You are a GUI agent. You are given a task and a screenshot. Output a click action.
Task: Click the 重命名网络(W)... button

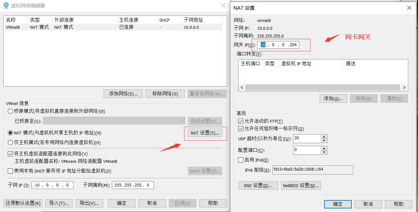tap(207, 94)
